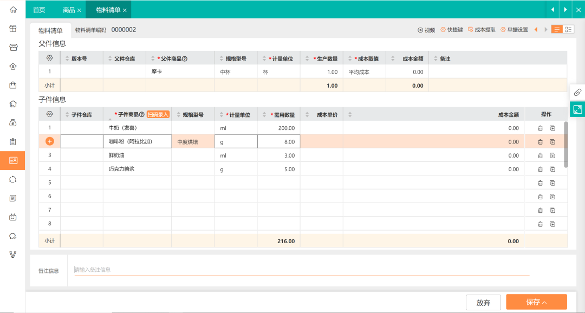The image size is (585, 313).
Task: Open the attachment paperclip panel
Action: 577,92
